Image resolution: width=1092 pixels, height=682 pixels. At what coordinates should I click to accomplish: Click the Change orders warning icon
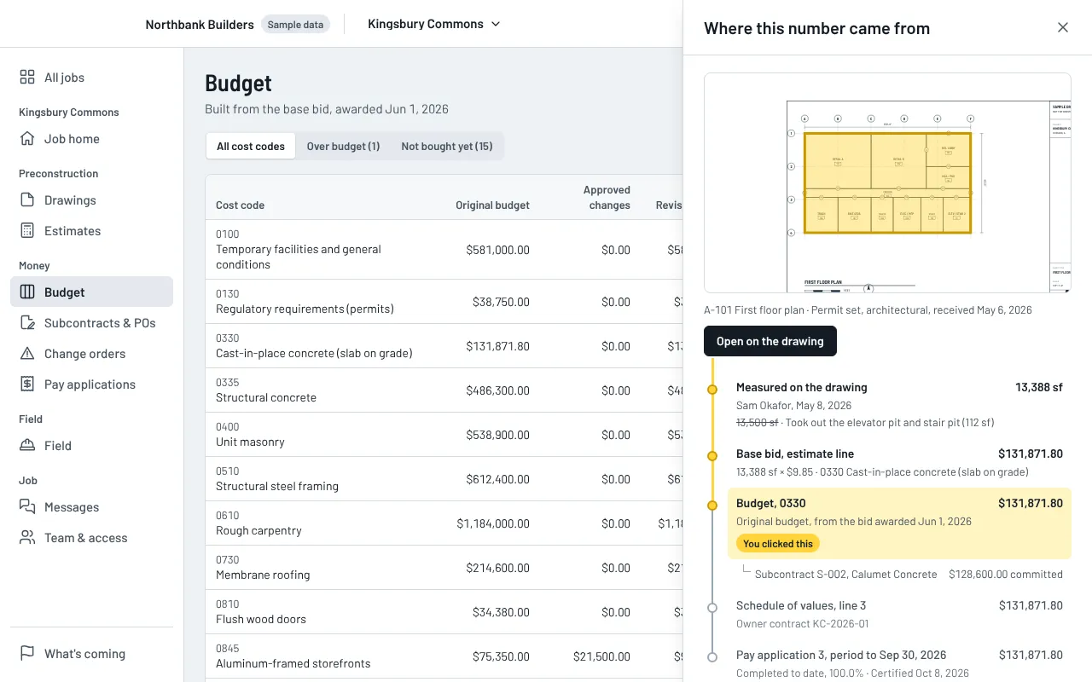pos(27,354)
